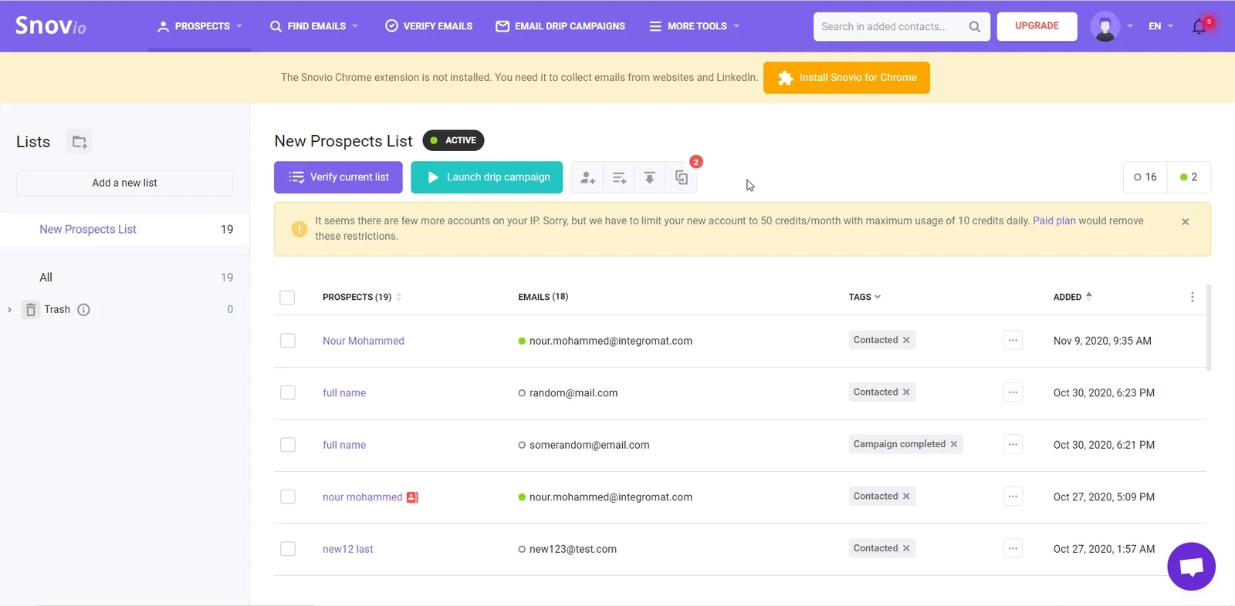Expand the Trash folder tree arrow

point(9,309)
